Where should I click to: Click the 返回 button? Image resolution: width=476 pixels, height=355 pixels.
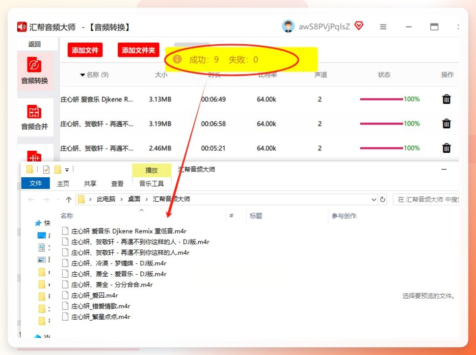pyautogui.click(x=34, y=44)
